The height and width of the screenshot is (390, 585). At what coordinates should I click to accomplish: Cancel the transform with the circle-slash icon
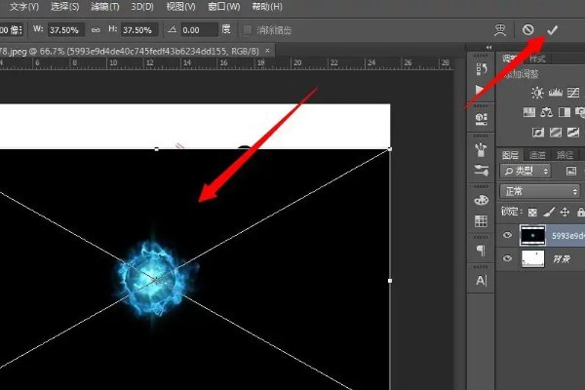coord(528,30)
